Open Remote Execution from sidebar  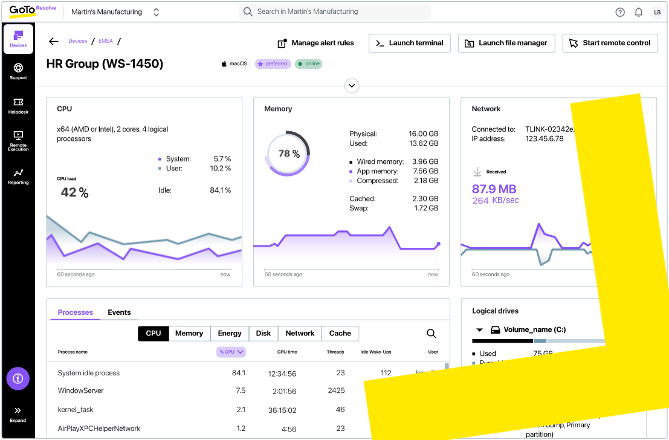click(18, 140)
